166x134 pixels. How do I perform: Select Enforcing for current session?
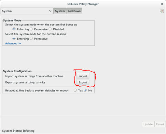pyautogui.click(x=14, y=39)
